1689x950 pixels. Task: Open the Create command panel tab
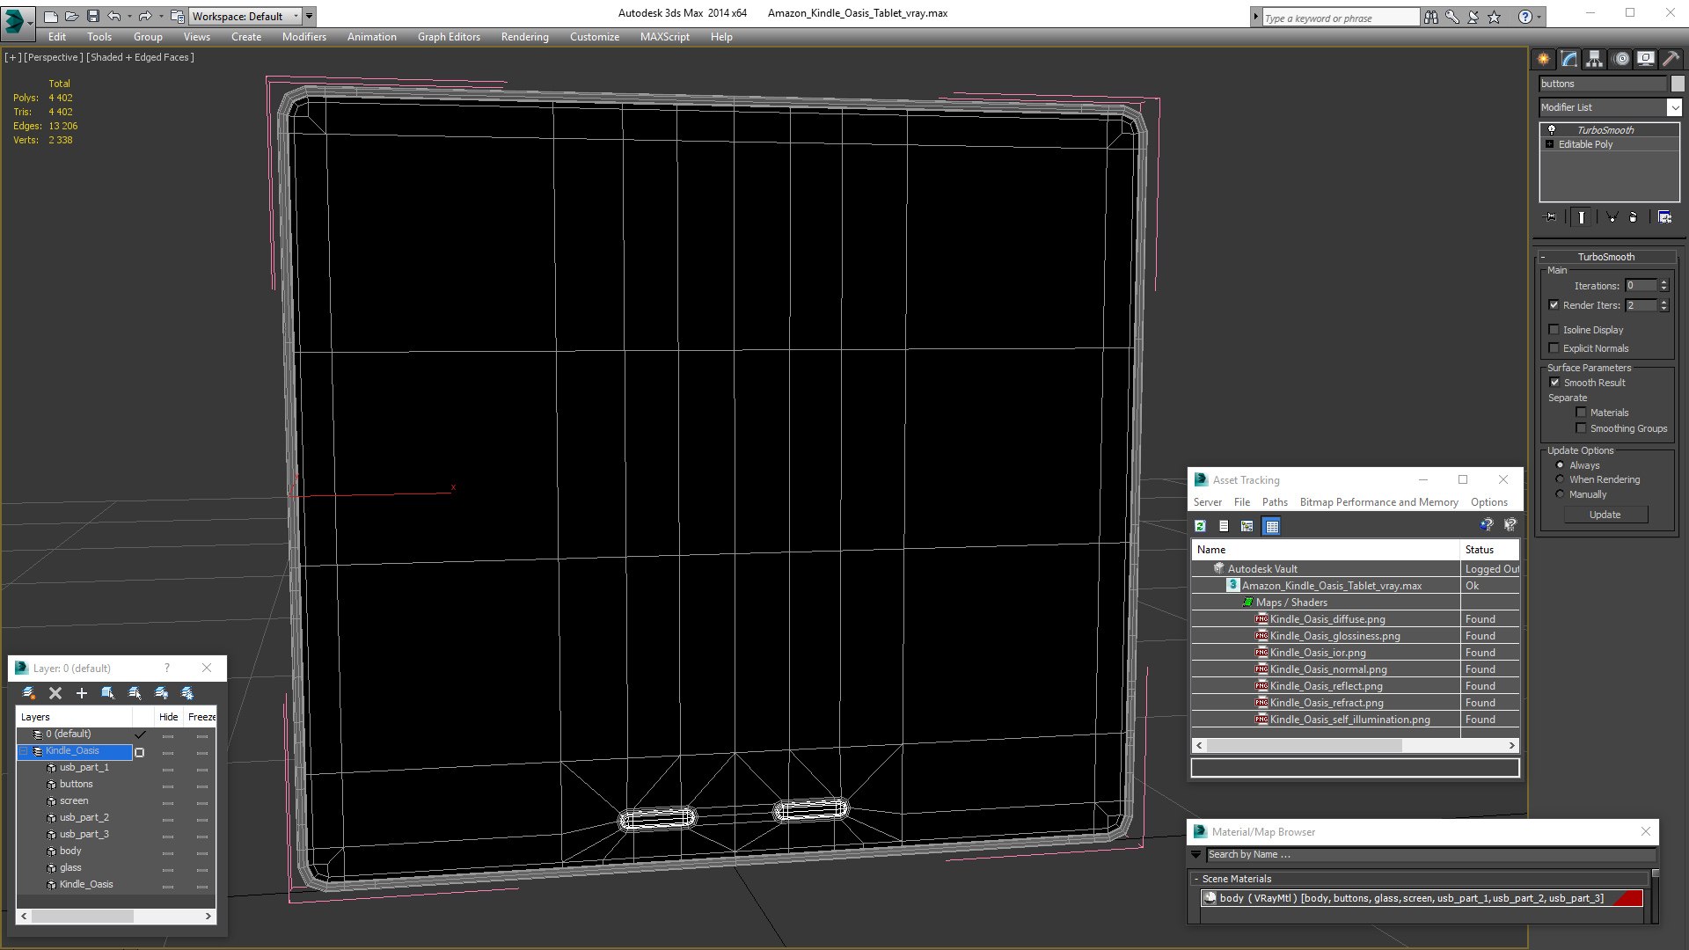pos(1544,59)
